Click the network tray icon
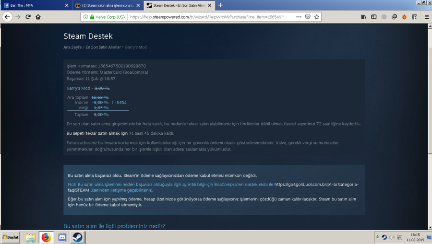 pos(399,237)
